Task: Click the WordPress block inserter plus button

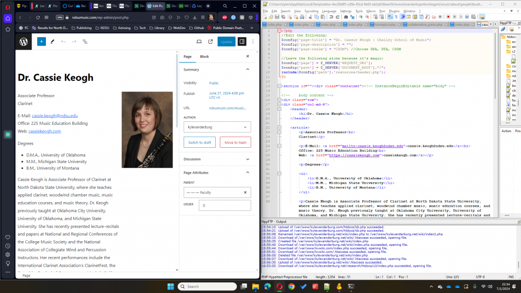Action: [41, 42]
